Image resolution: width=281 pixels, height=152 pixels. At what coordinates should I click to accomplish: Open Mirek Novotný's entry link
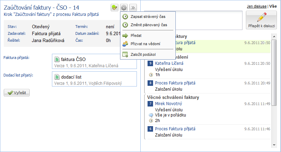[x=169, y=103]
